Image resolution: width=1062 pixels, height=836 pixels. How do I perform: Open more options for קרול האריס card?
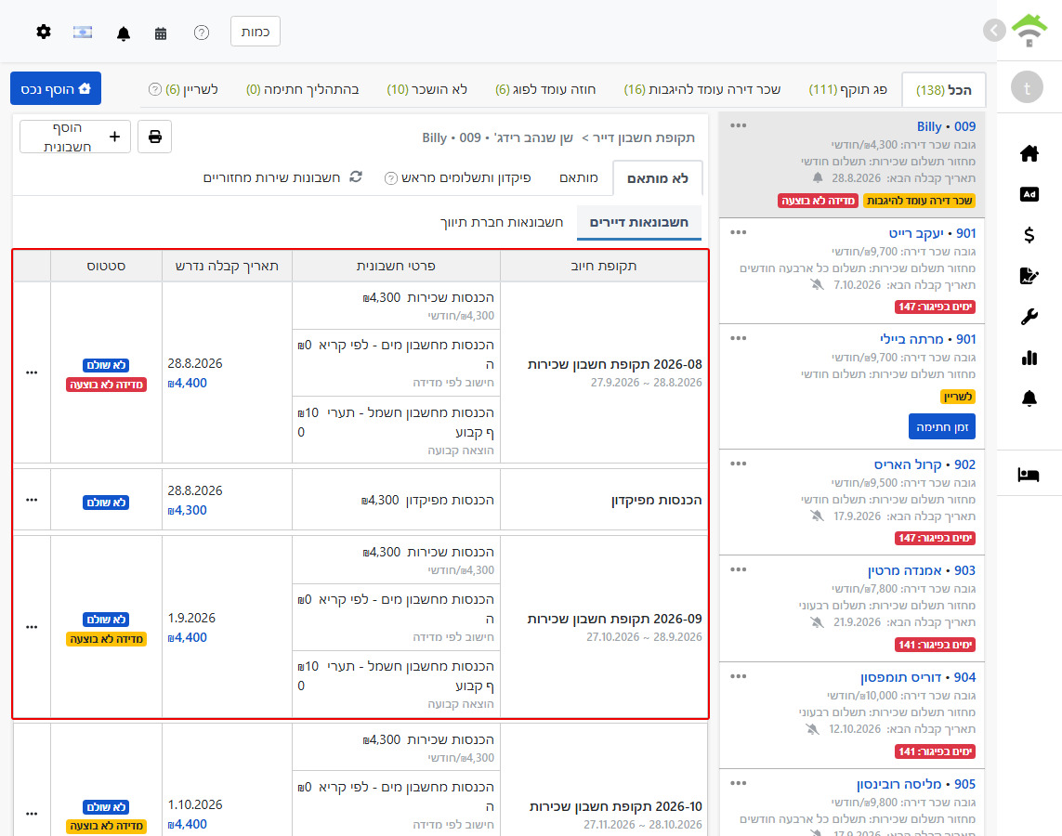739,464
